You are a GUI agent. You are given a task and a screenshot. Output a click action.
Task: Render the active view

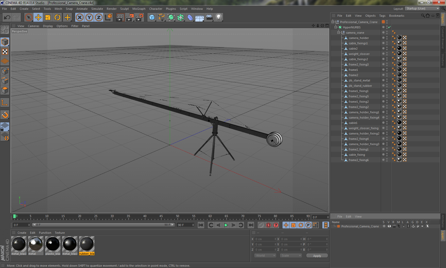click(x=120, y=18)
